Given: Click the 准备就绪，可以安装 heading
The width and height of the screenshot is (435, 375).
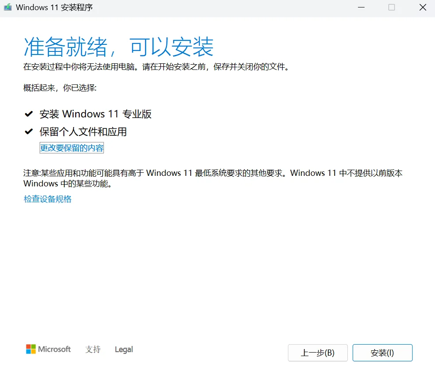Looking at the screenshot, I should [119, 46].
